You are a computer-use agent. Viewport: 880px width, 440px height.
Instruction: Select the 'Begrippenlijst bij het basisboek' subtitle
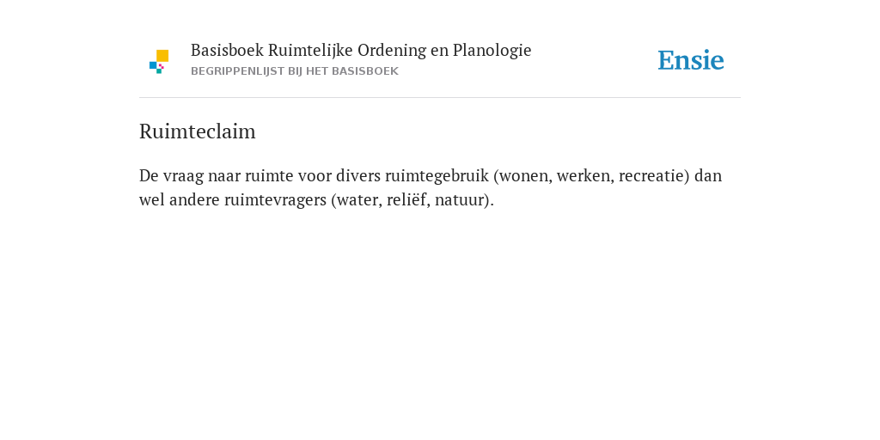(295, 71)
